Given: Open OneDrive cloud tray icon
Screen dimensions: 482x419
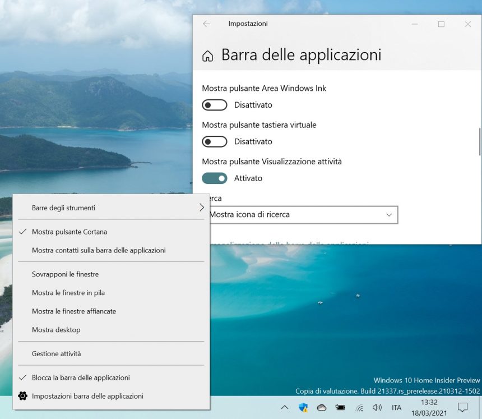Looking at the screenshot, I should click(322, 408).
